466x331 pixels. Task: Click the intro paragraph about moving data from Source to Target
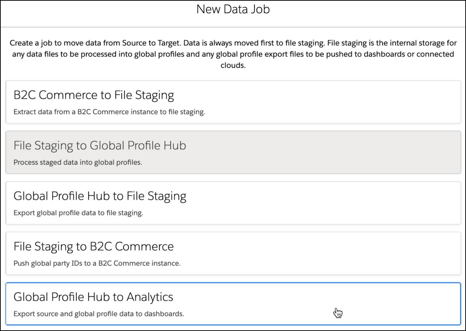point(233,54)
